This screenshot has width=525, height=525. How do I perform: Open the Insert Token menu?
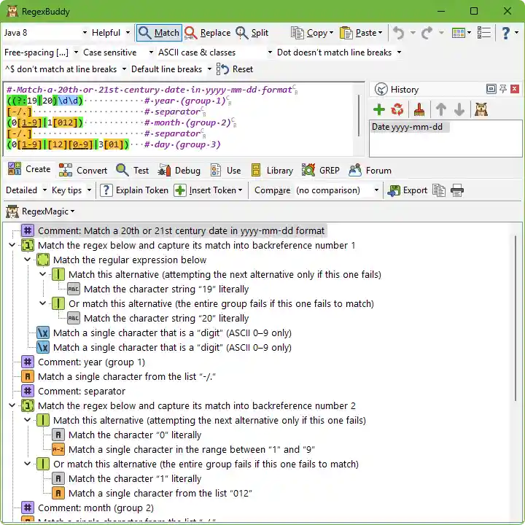pos(208,190)
